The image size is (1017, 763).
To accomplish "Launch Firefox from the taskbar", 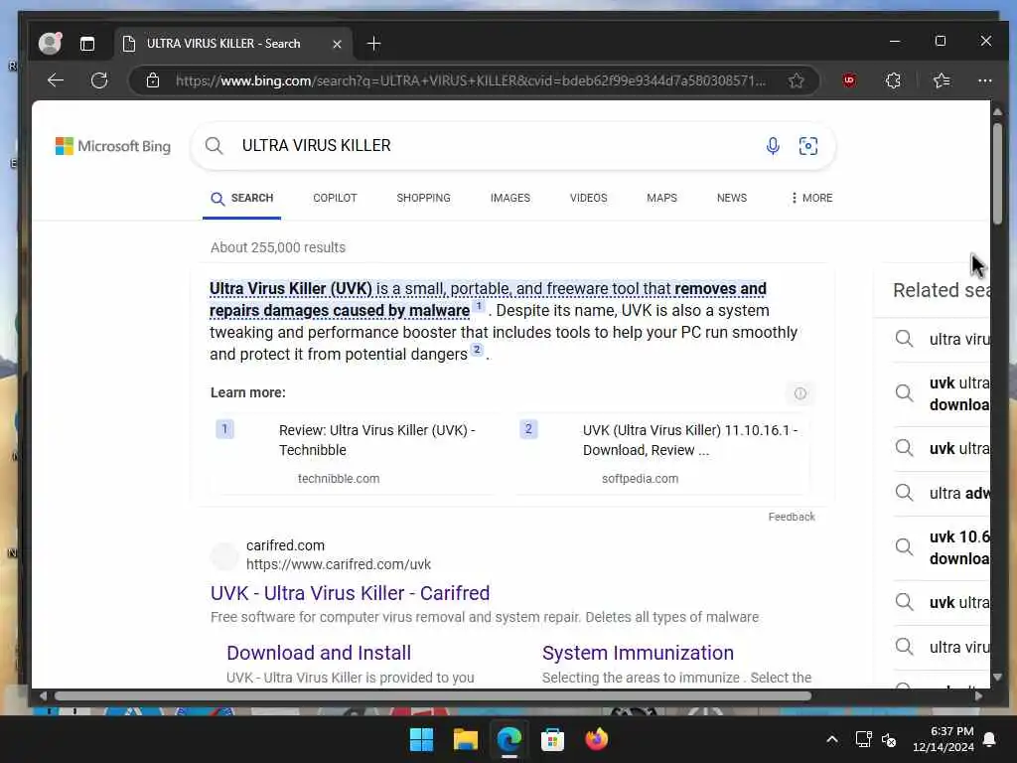I will [596, 739].
